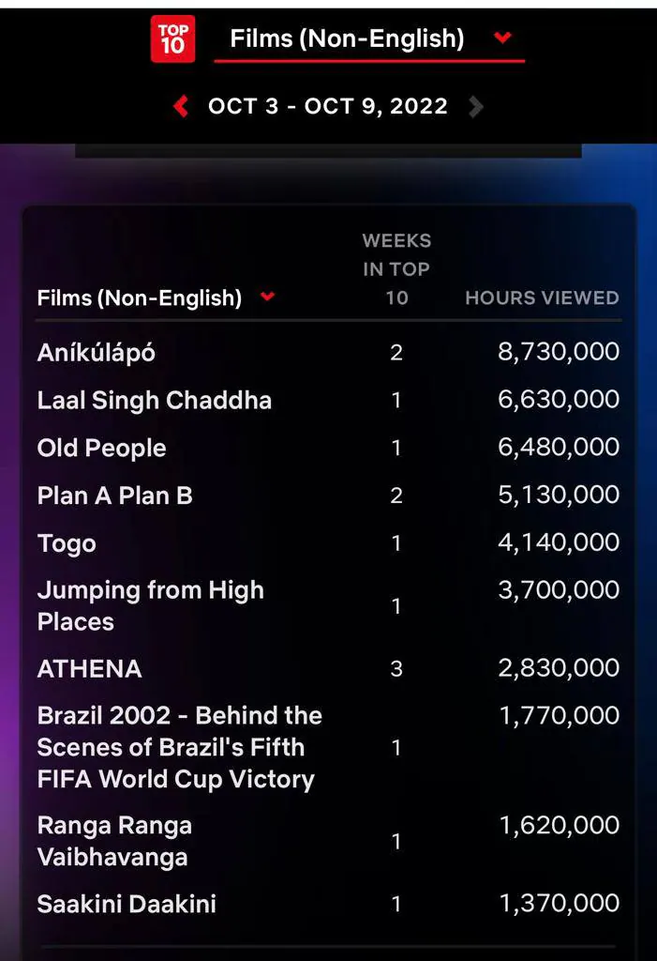Select the Togo film title
This screenshot has height=961, width=657.
point(67,543)
